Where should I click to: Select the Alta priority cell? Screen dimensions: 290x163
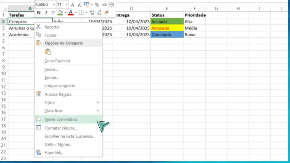tap(195, 22)
